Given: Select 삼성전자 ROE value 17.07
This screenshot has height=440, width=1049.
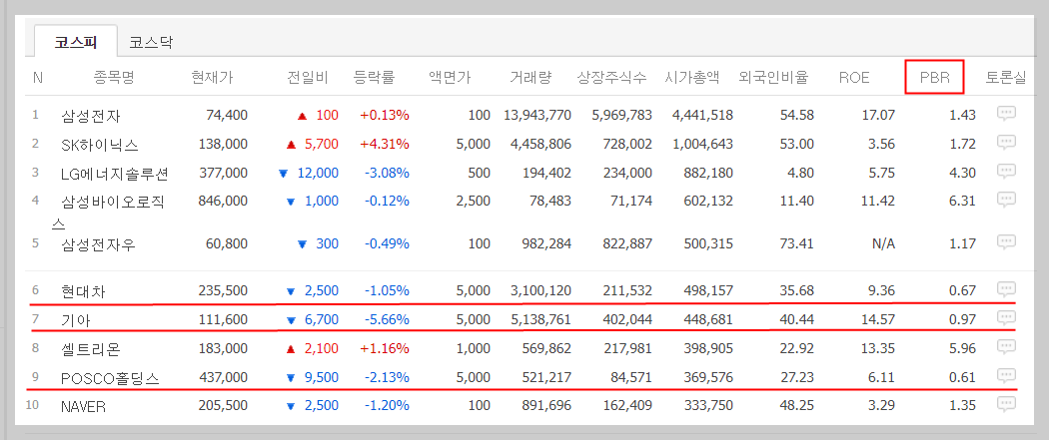Looking at the screenshot, I should pos(878,115).
